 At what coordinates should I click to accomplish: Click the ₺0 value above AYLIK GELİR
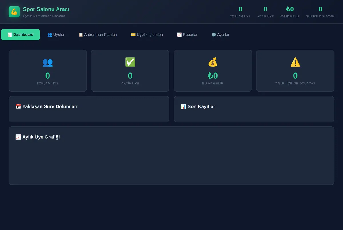click(290, 9)
